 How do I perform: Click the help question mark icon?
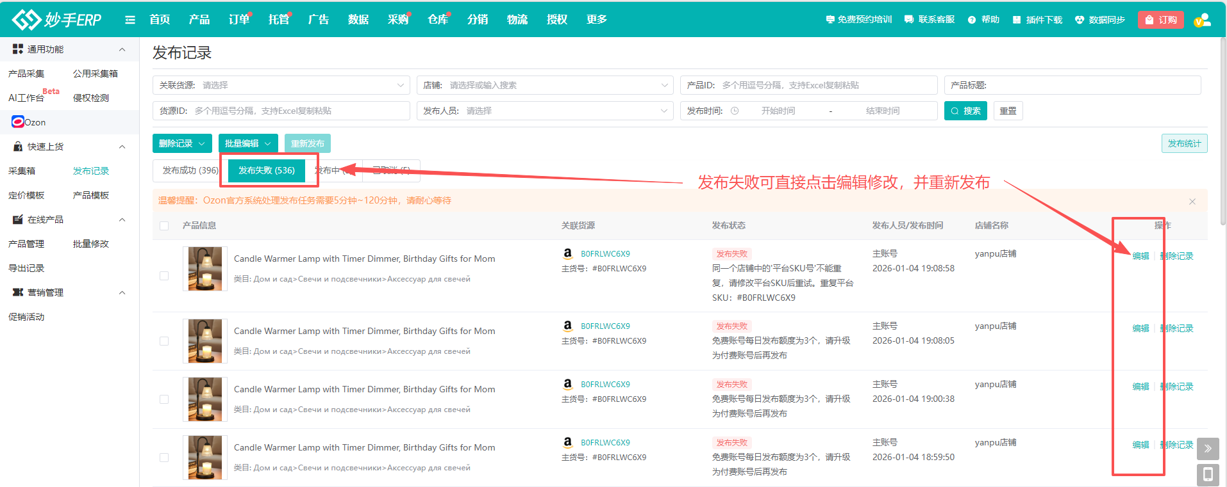click(x=972, y=20)
